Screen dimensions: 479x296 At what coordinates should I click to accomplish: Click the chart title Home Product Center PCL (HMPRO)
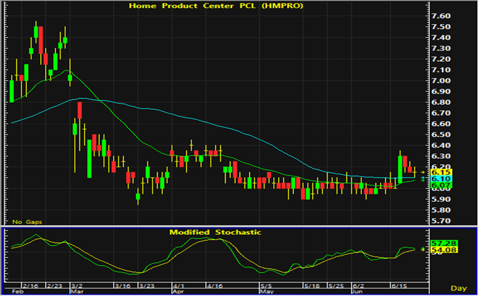tap(216, 6)
